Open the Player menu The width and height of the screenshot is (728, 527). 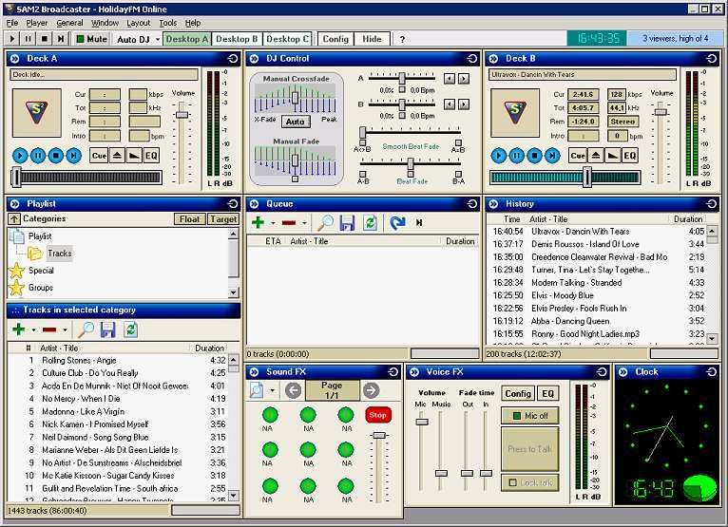pyautogui.click(x=37, y=23)
